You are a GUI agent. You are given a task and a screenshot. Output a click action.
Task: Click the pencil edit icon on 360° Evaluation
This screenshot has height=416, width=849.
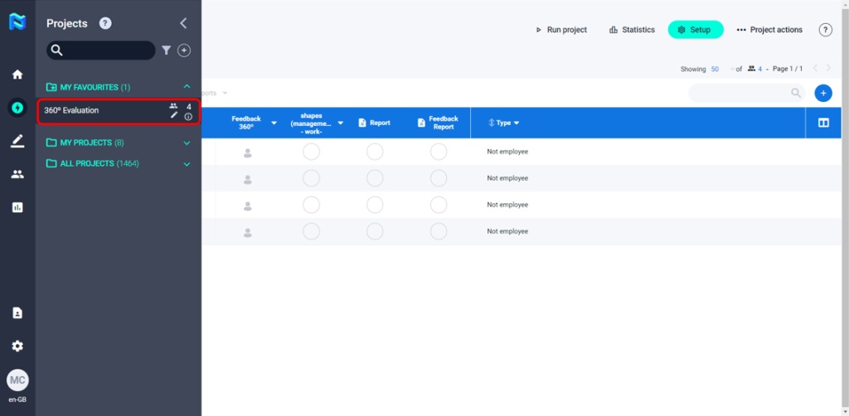pos(174,115)
